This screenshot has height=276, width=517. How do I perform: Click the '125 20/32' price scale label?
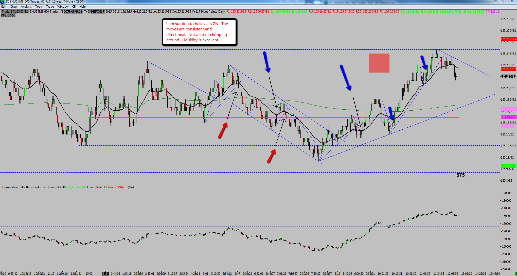click(507, 88)
